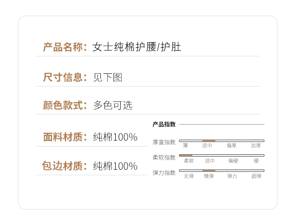Screen dimensions: 295x220
Task: Select the 偏厚 thickness label
Action: coord(232,145)
